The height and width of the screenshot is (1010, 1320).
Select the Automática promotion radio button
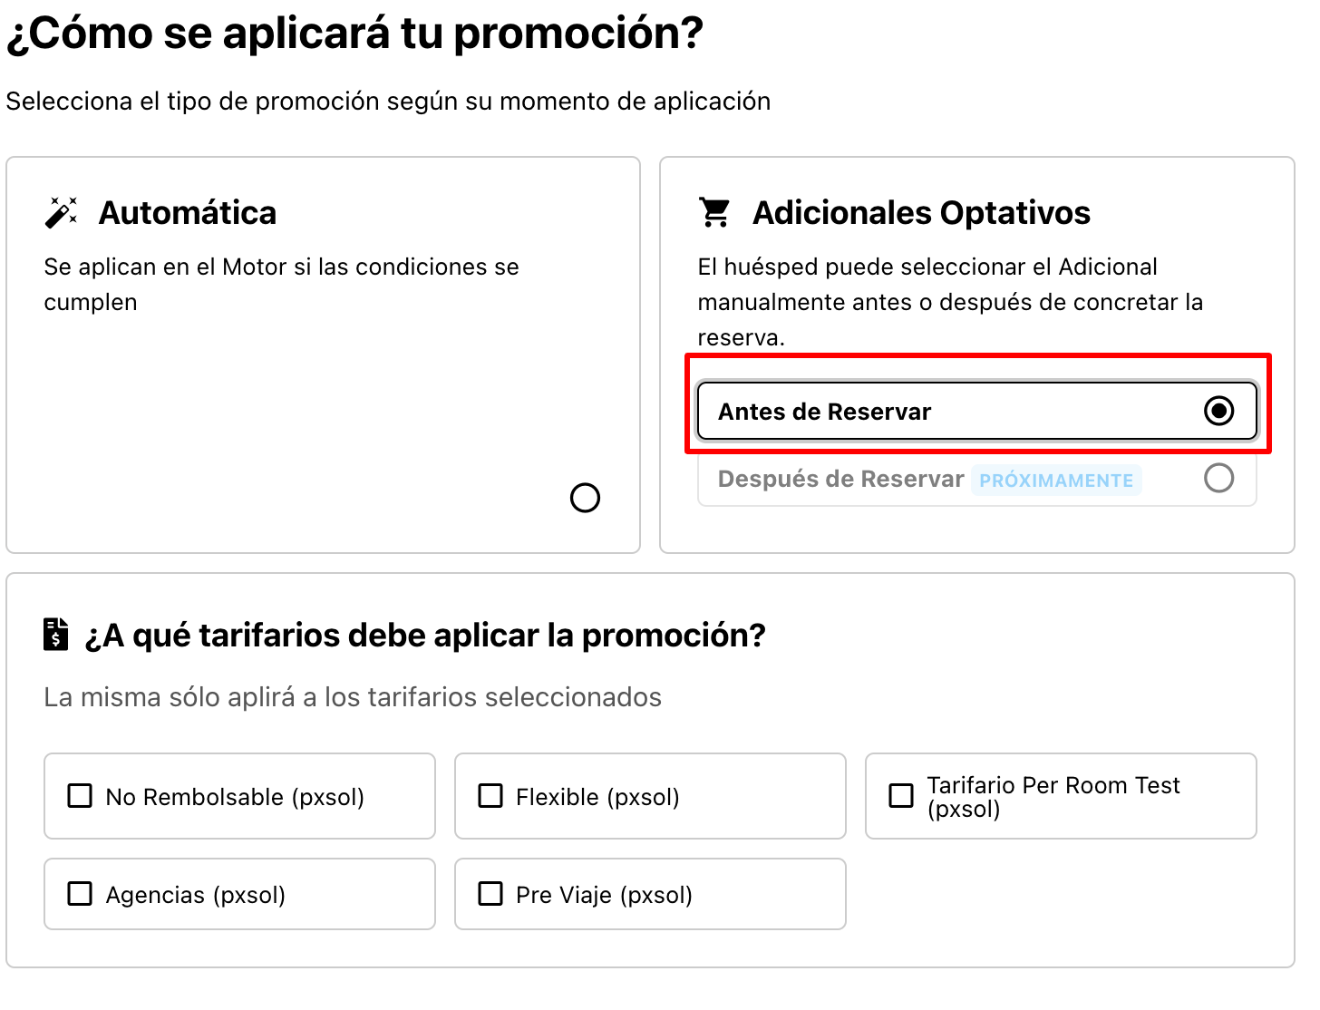pyautogui.click(x=585, y=498)
